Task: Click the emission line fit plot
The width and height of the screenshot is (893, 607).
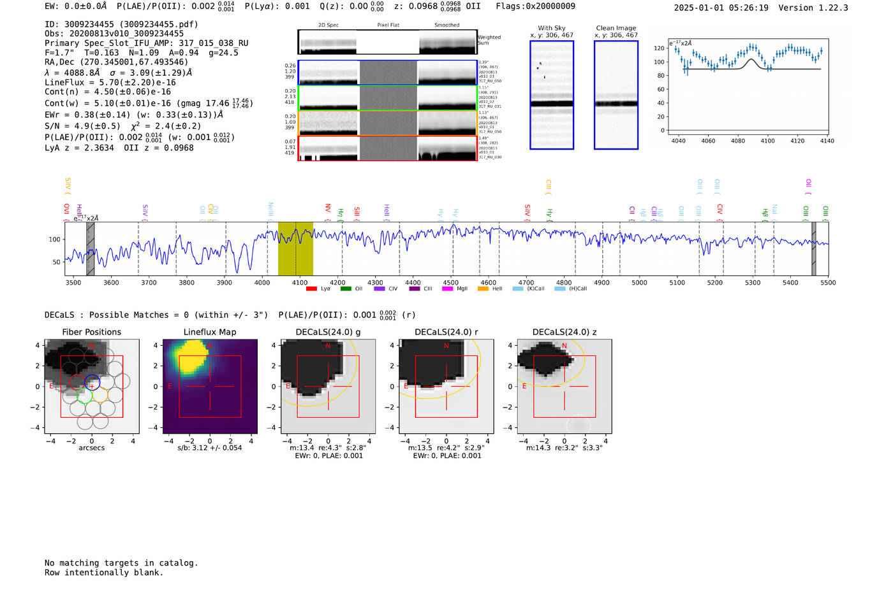Action: (748, 87)
